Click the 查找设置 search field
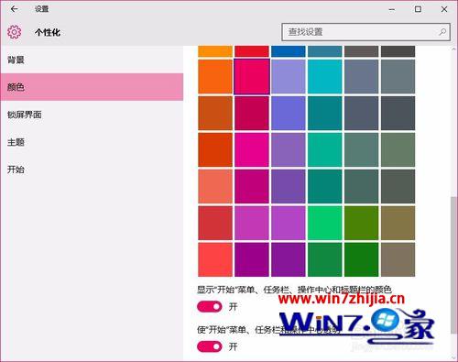The height and width of the screenshot is (362, 458). point(365,32)
